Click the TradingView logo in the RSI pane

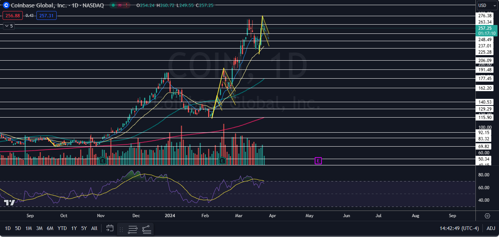coord(9,202)
